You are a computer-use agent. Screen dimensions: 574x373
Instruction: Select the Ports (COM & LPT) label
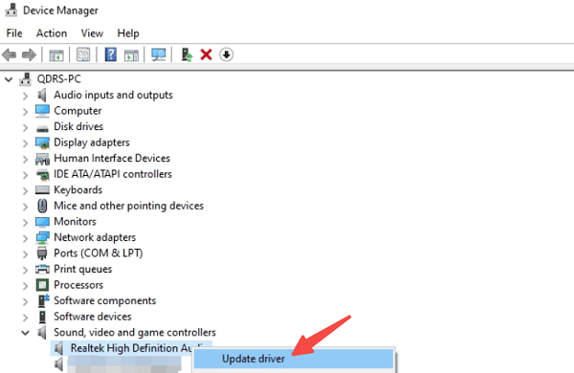tap(99, 253)
